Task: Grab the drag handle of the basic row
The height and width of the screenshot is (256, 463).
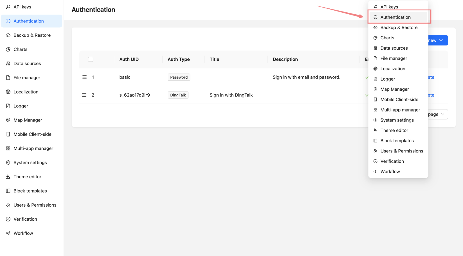Action: click(84, 77)
